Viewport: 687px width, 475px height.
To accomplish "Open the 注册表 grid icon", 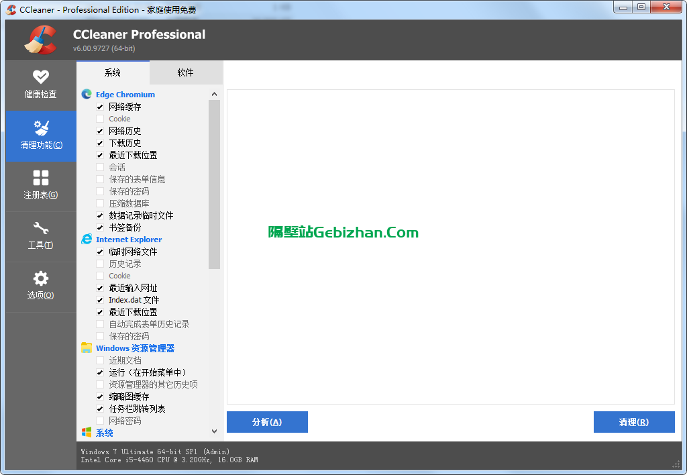I will [x=41, y=178].
